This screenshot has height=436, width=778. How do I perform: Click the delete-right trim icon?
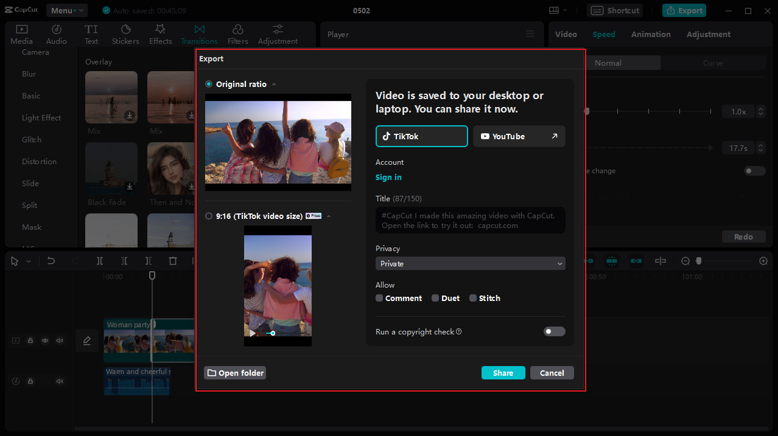click(149, 261)
